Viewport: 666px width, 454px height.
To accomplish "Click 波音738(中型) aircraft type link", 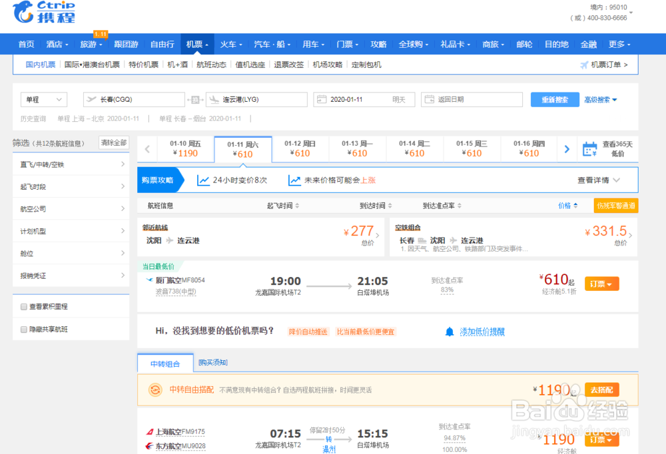I will point(176,292).
